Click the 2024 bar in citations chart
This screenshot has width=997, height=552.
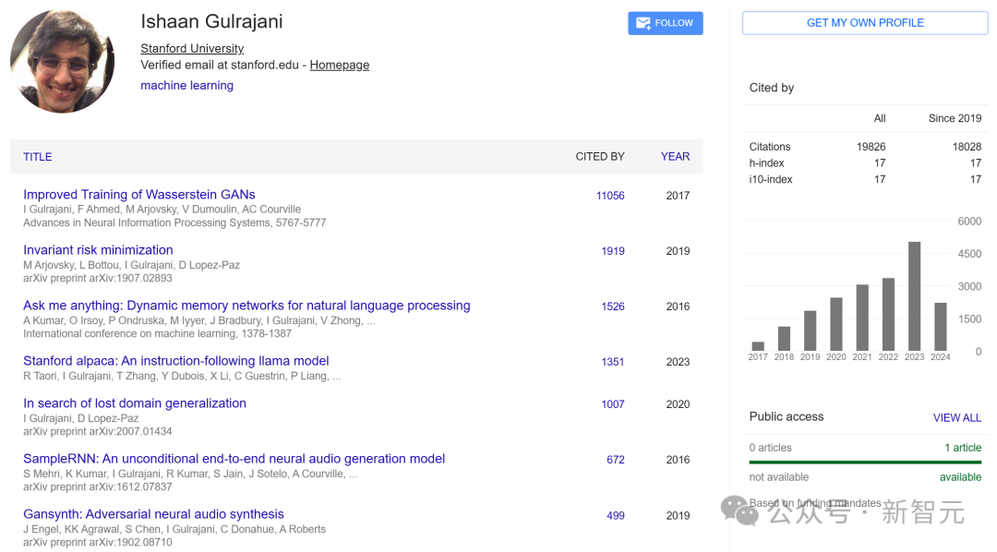tap(941, 326)
